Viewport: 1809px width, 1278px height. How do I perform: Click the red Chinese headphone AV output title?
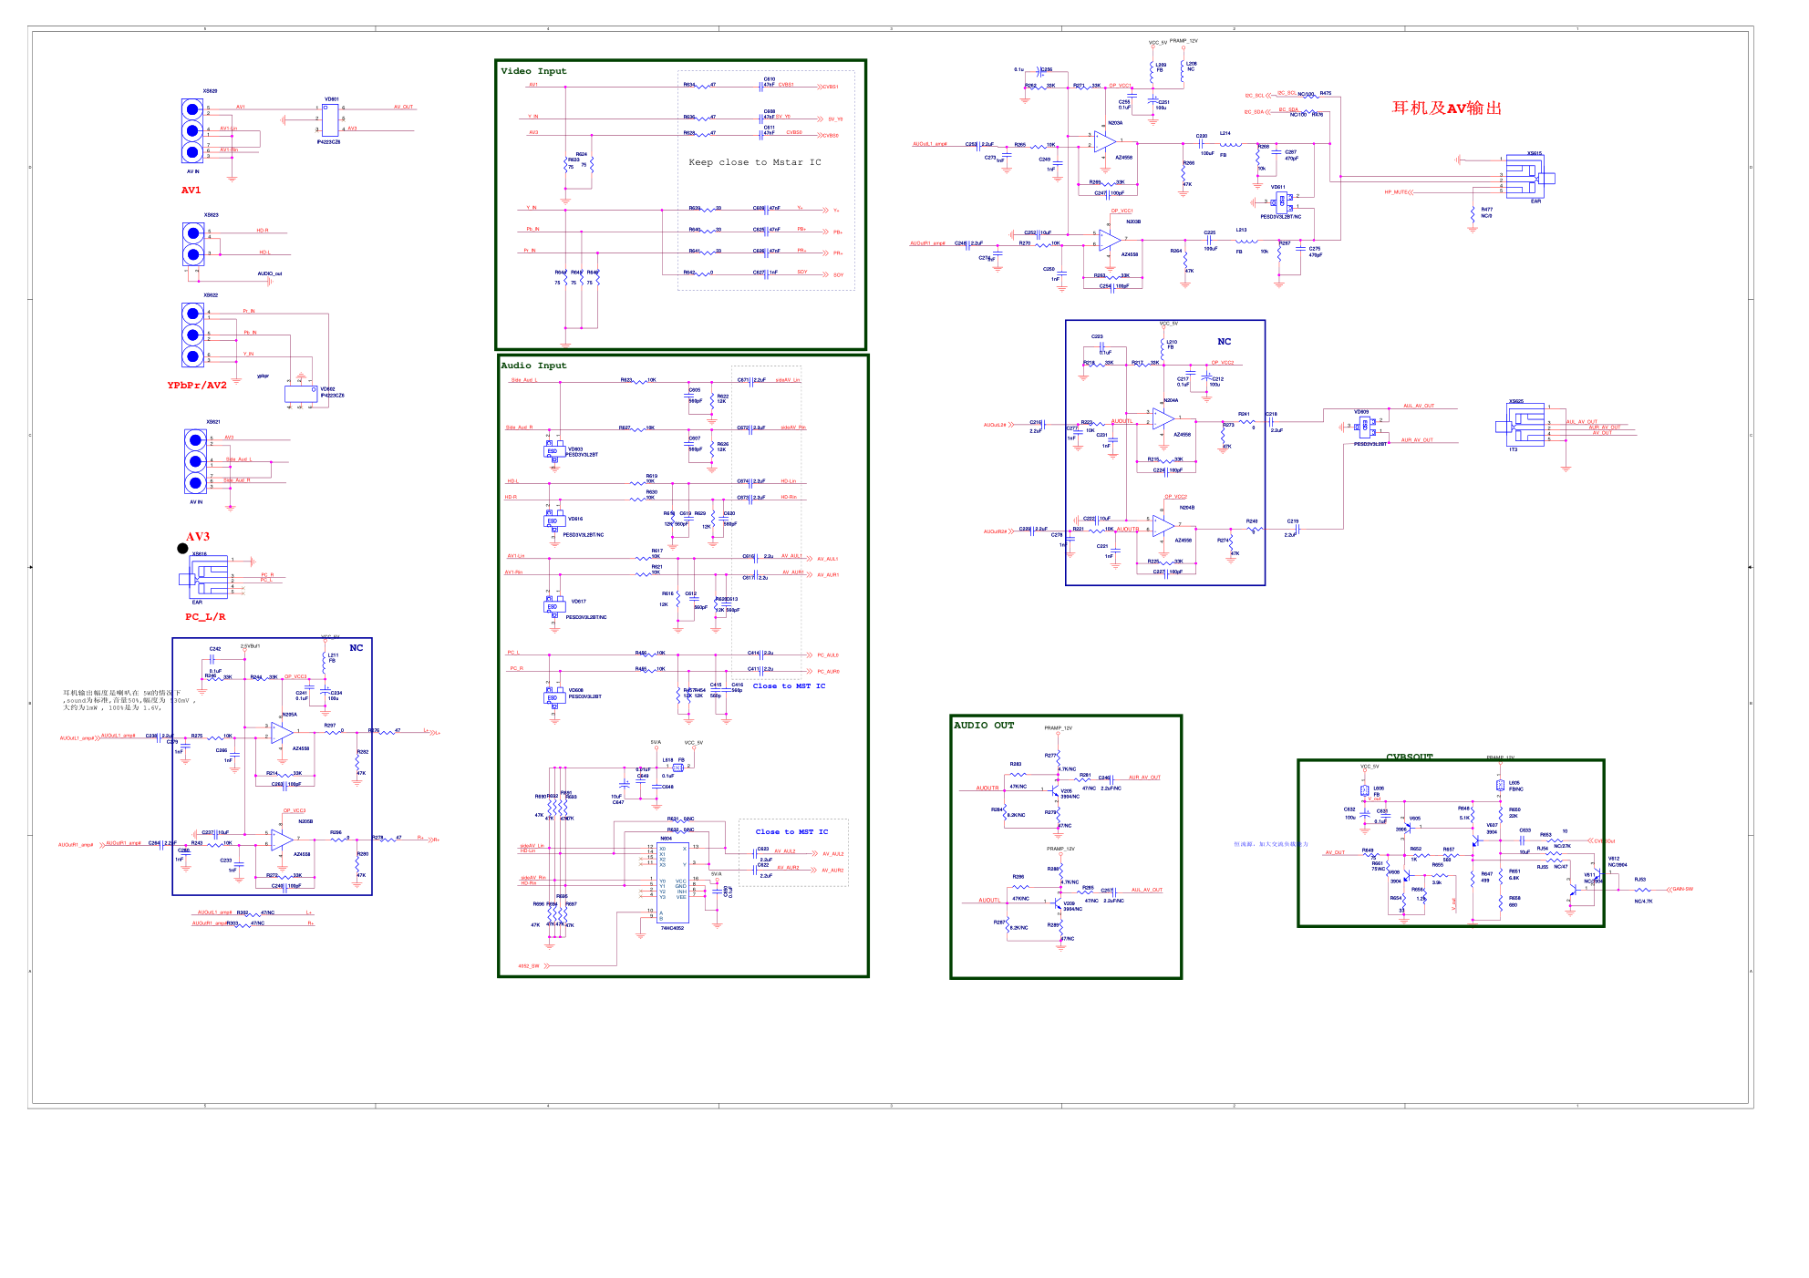coord(1446,108)
